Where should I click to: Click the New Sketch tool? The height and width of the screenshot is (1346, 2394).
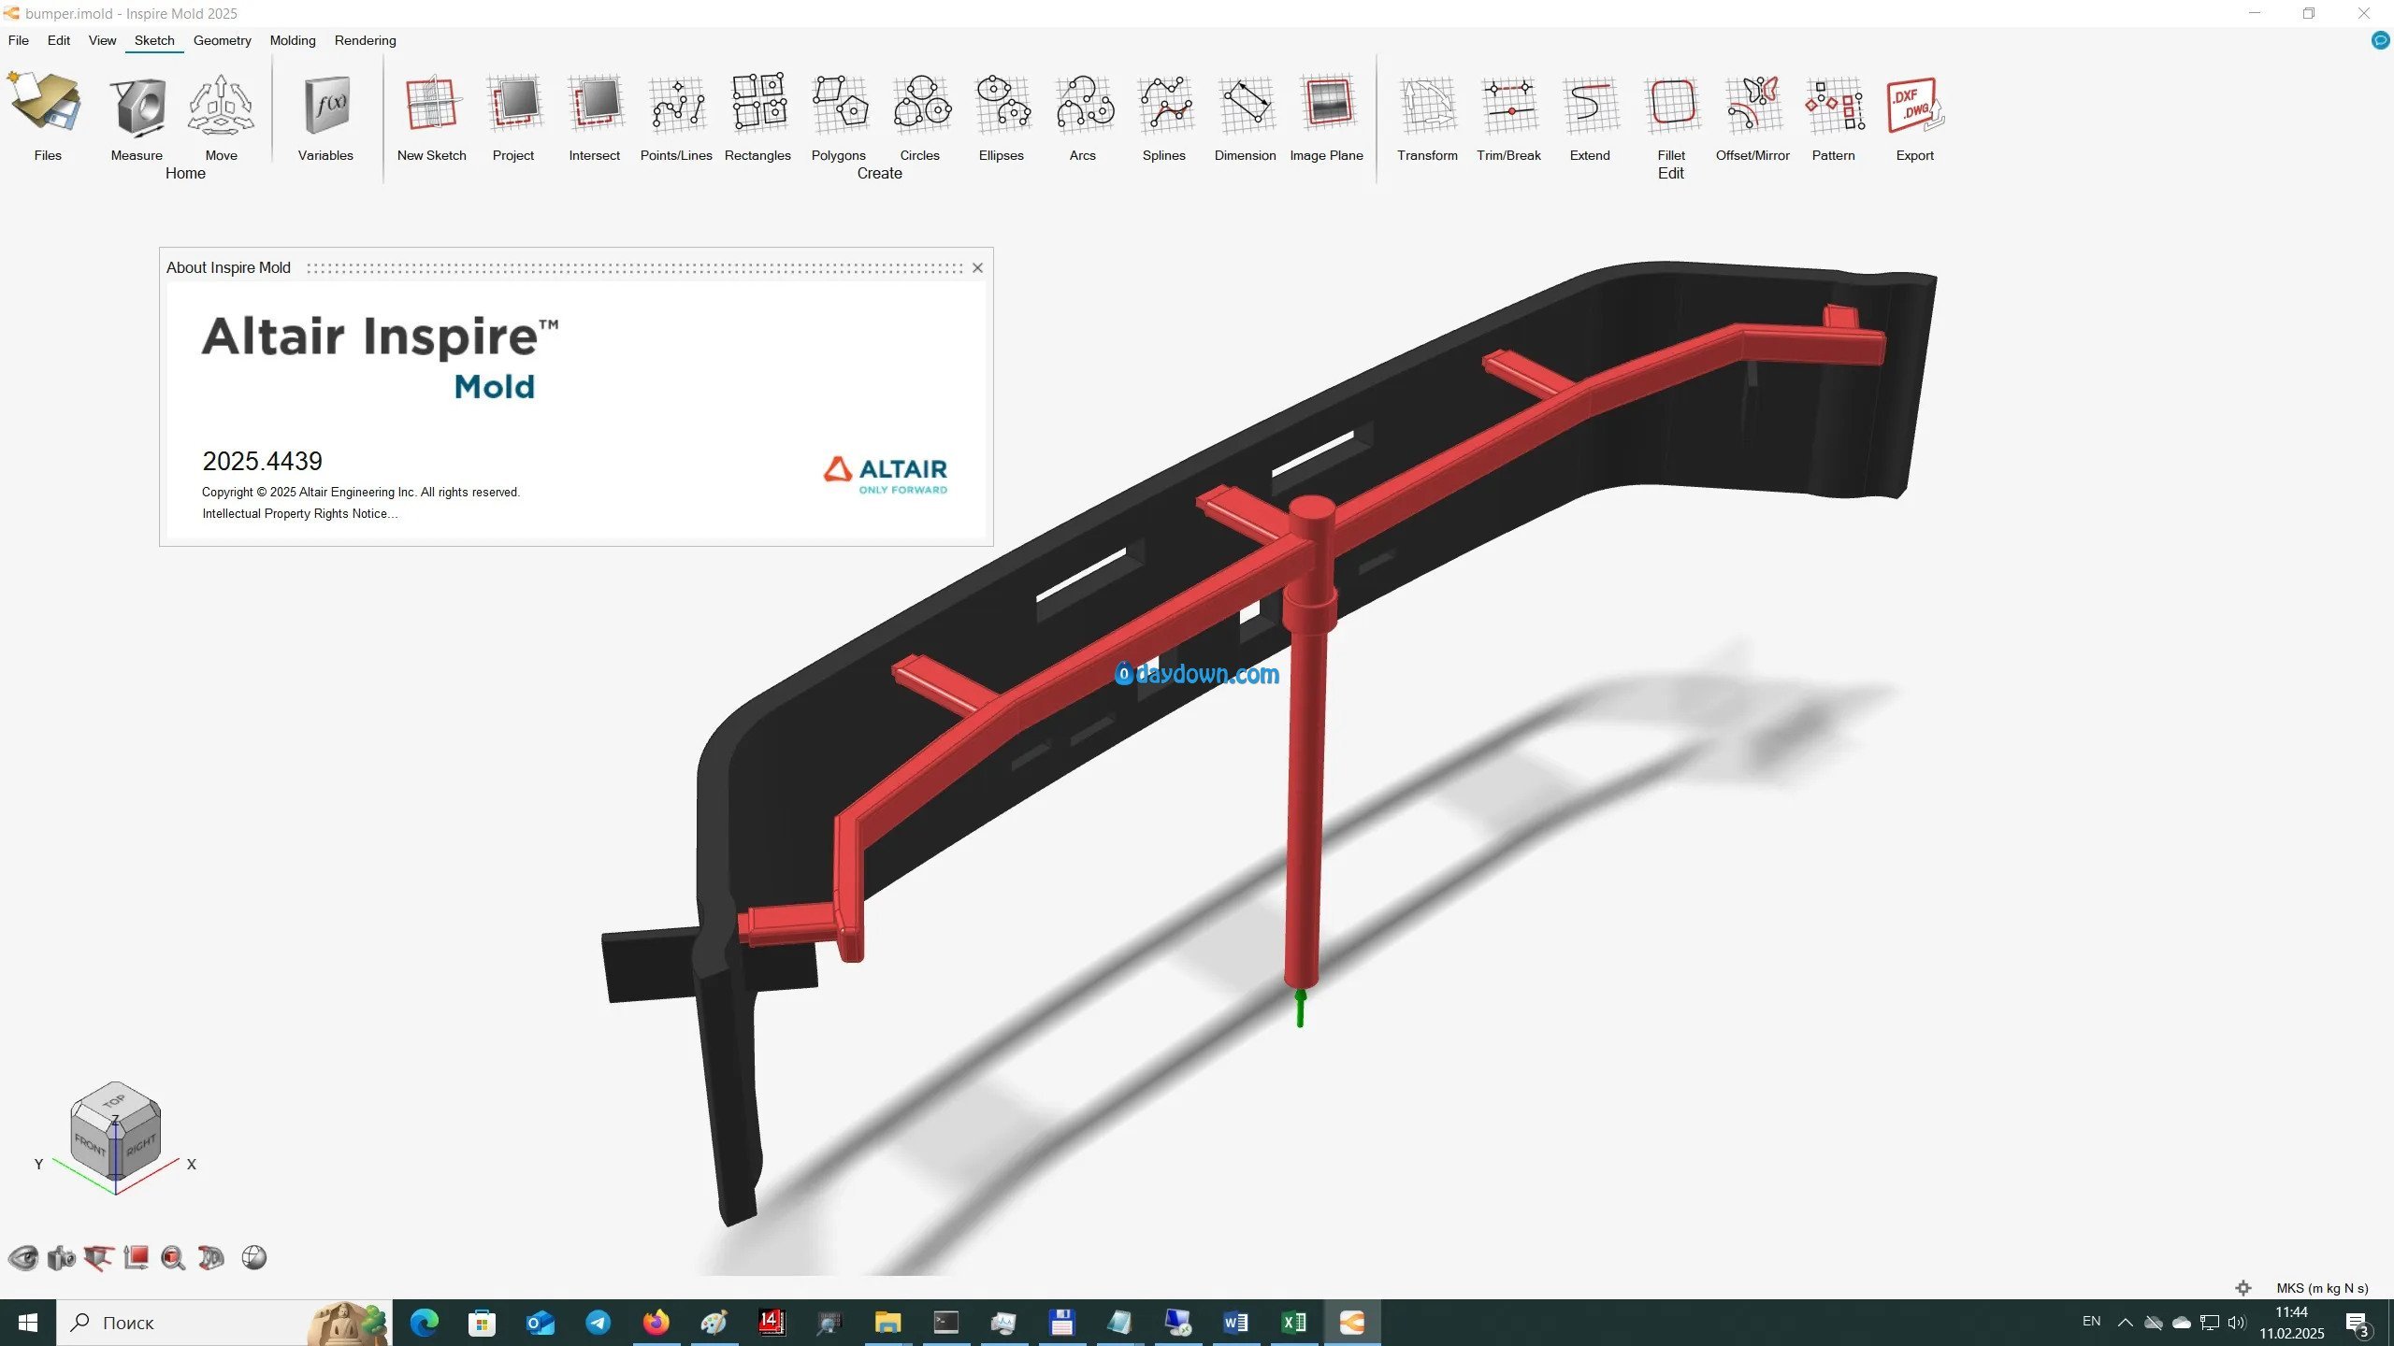point(432,104)
